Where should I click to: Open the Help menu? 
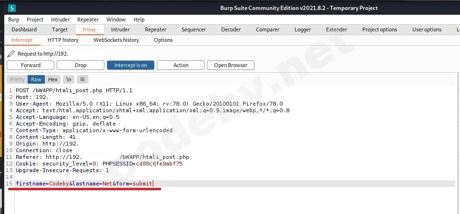pyautogui.click(x=139, y=19)
